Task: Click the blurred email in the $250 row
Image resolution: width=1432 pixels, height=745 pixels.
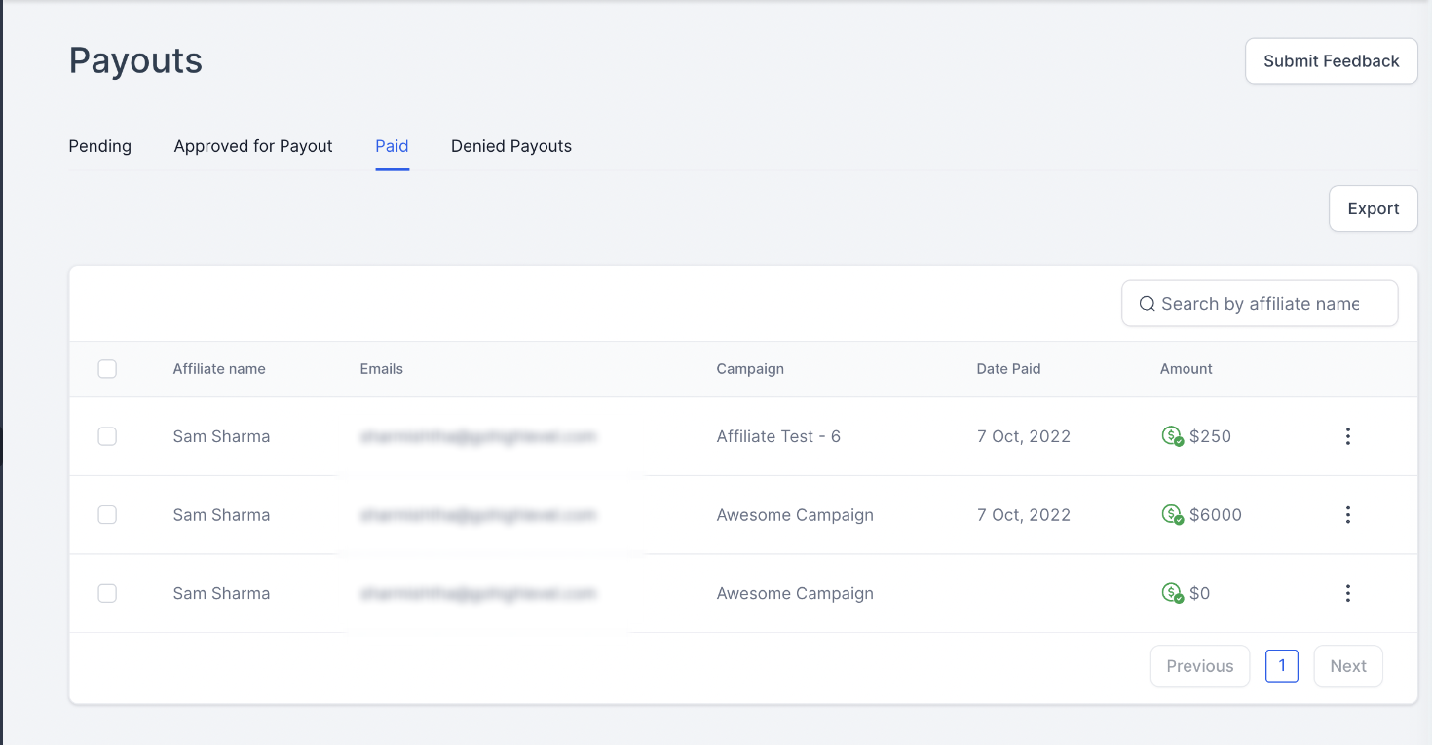Action: coord(477,436)
